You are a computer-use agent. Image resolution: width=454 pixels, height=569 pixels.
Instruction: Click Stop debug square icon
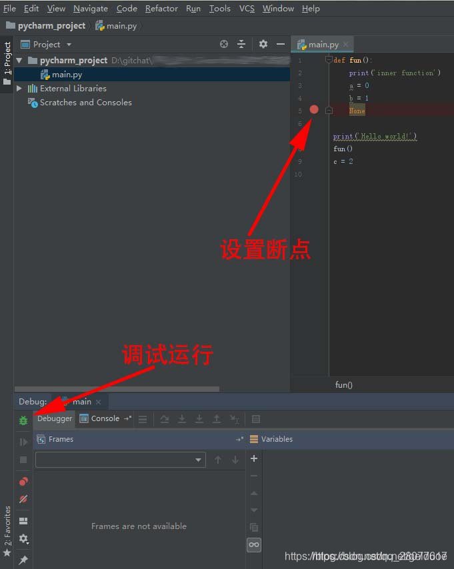pyautogui.click(x=23, y=460)
